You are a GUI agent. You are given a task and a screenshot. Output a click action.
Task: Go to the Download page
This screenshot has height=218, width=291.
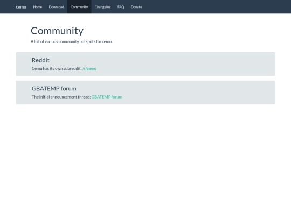(56, 7)
